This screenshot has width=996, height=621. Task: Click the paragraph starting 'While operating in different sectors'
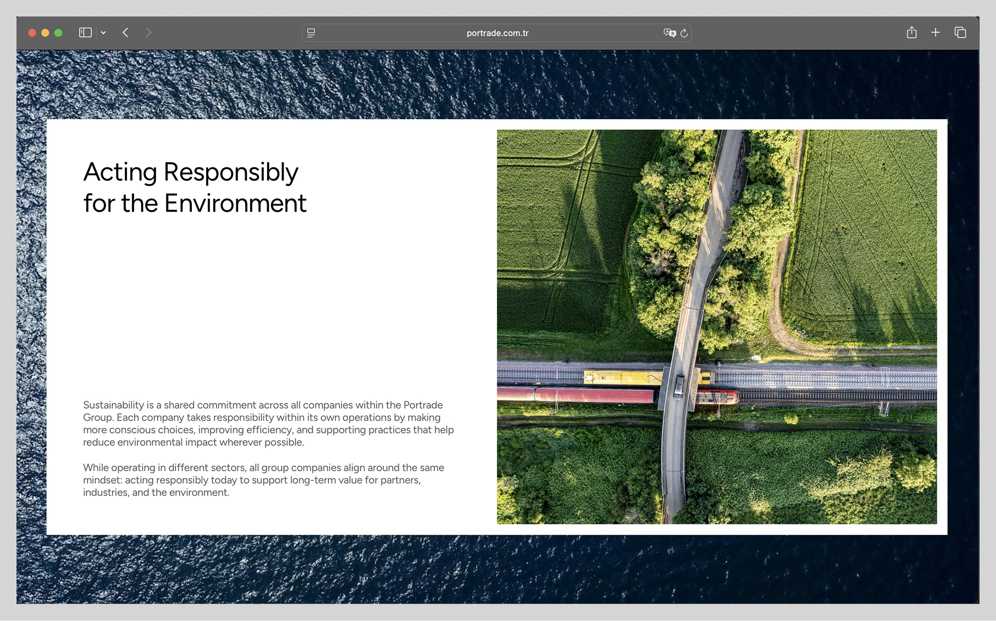(263, 480)
